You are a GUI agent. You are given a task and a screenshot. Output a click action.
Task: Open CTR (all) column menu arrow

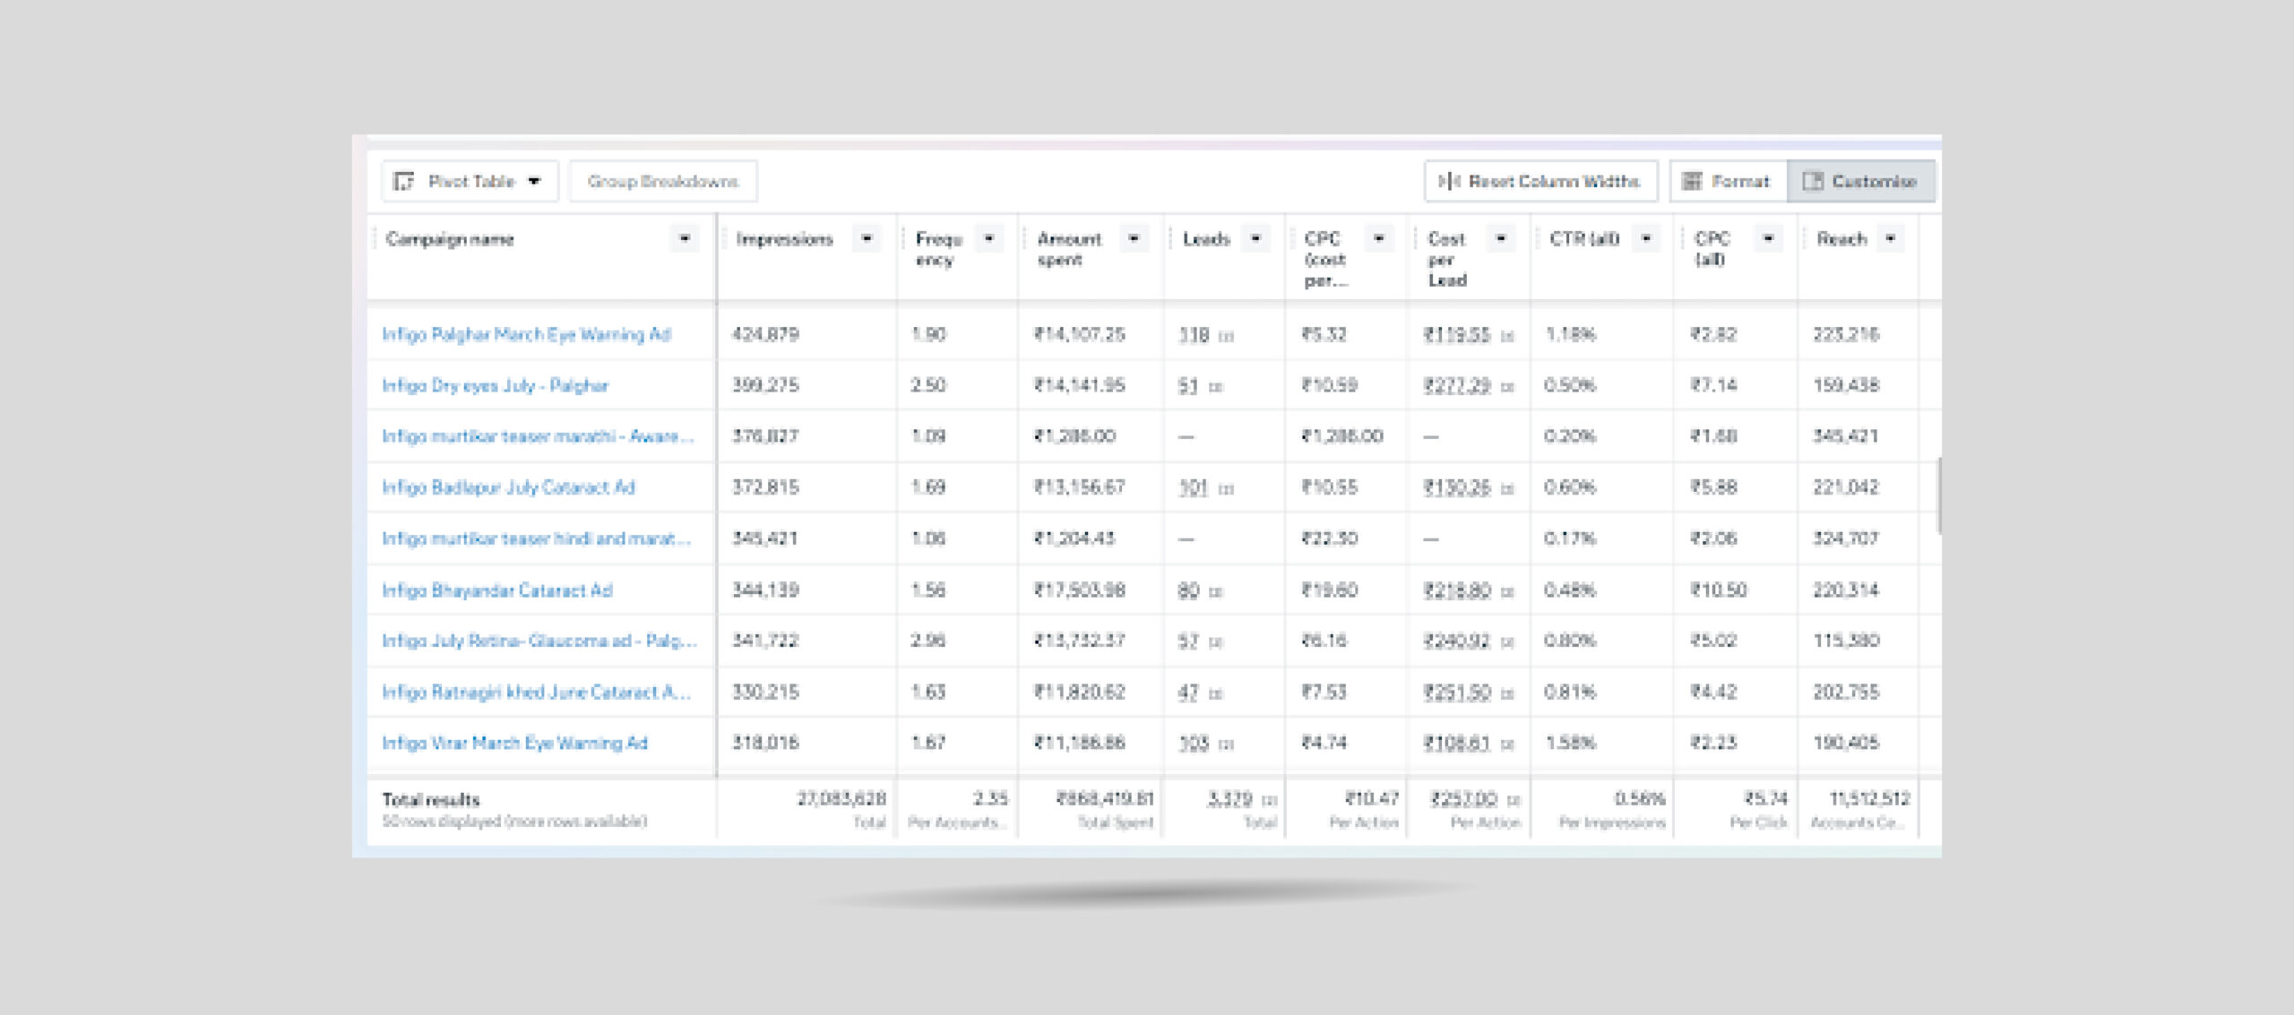(x=1646, y=239)
